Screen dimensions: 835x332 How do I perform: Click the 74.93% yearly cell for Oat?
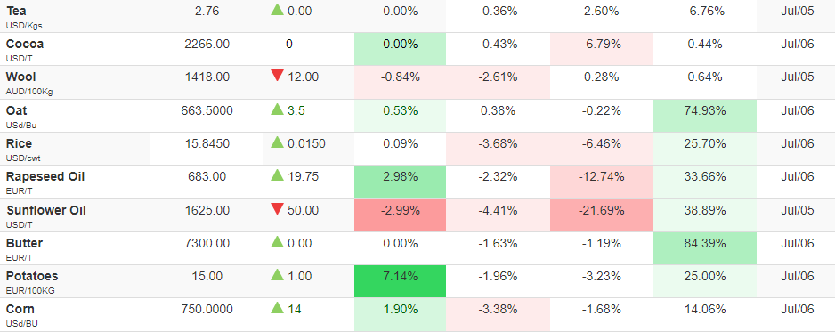coord(704,116)
